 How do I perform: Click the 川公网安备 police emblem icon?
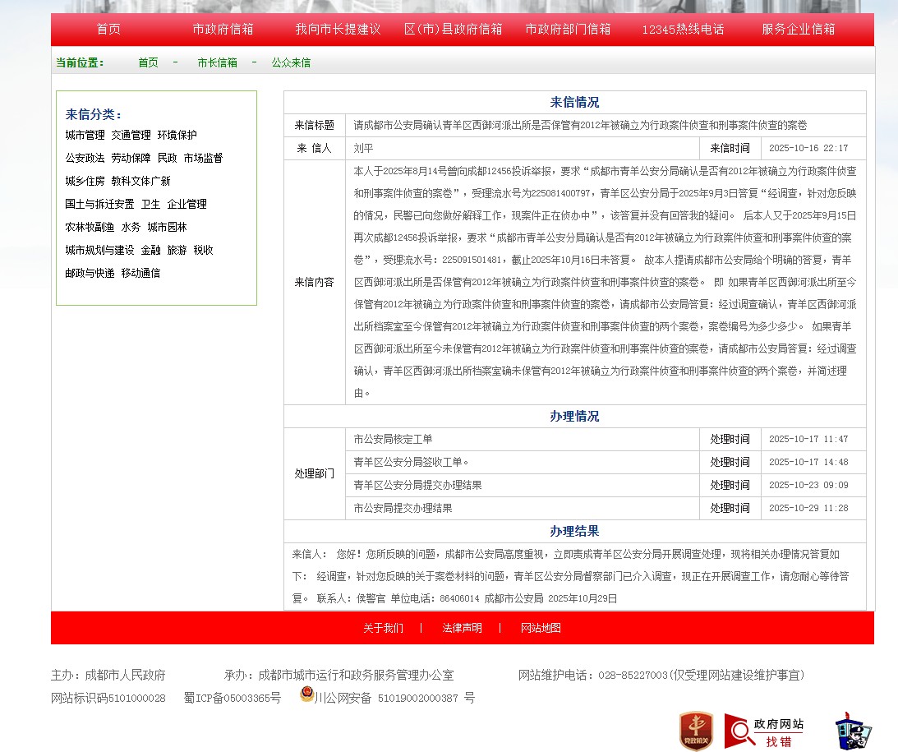click(307, 694)
